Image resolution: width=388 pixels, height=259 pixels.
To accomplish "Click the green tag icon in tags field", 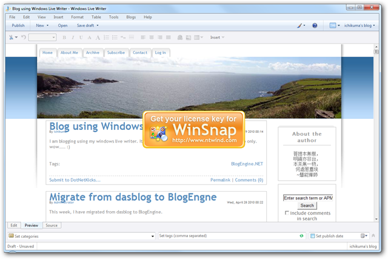I will click(x=301, y=236).
